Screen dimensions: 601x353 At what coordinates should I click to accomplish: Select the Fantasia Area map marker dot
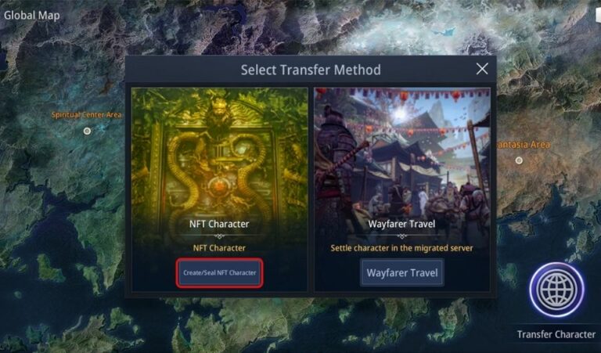pos(519,160)
